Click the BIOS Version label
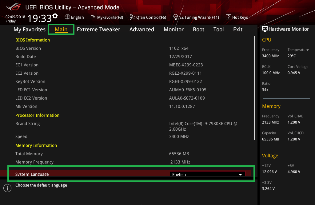 [28, 48]
